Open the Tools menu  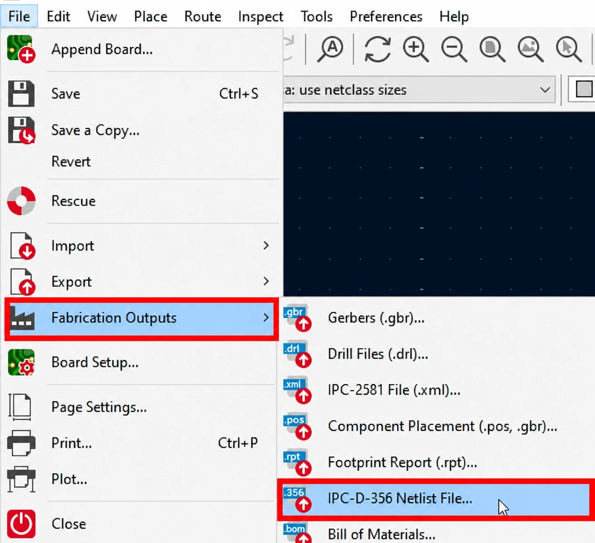click(316, 16)
